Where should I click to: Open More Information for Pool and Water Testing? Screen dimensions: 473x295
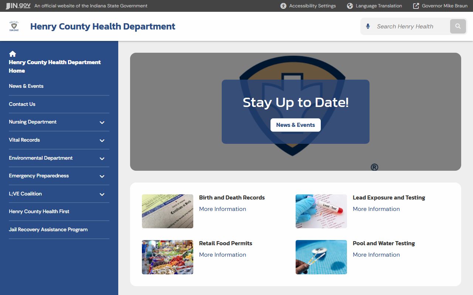[x=376, y=255]
